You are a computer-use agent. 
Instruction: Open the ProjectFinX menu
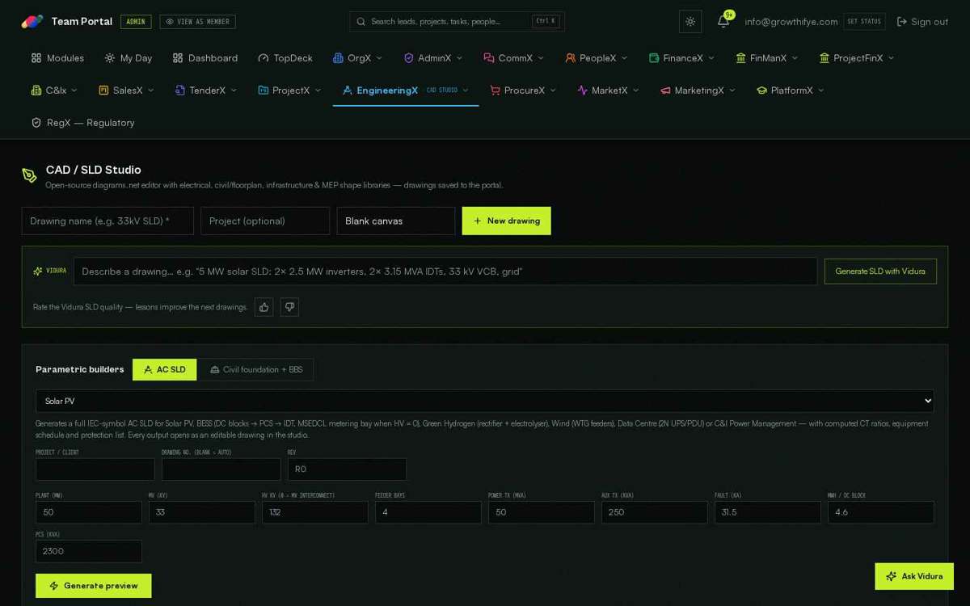tap(858, 58)
